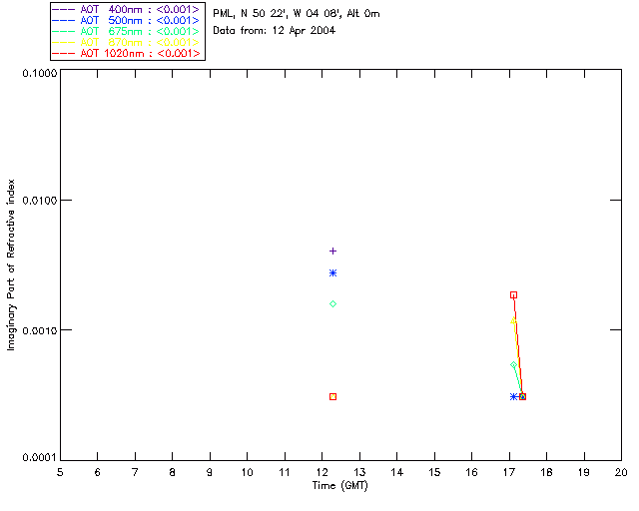Viewport: 639px width, 511px height.
Task: Pick the green diamond marker near 12 GMT
Action: point(332,304)
